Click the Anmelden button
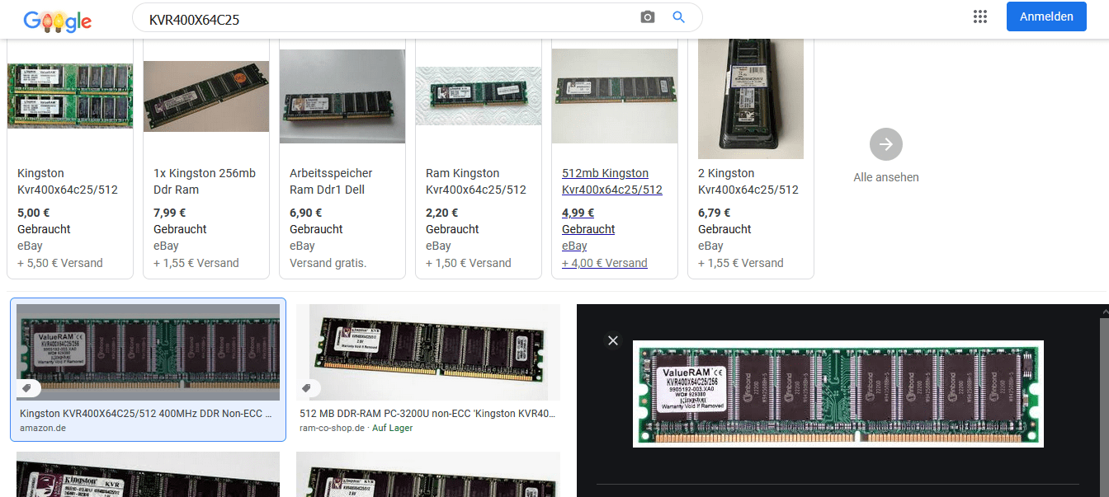The width and height of the screenshot is (1109, 497). (1046, 16)
